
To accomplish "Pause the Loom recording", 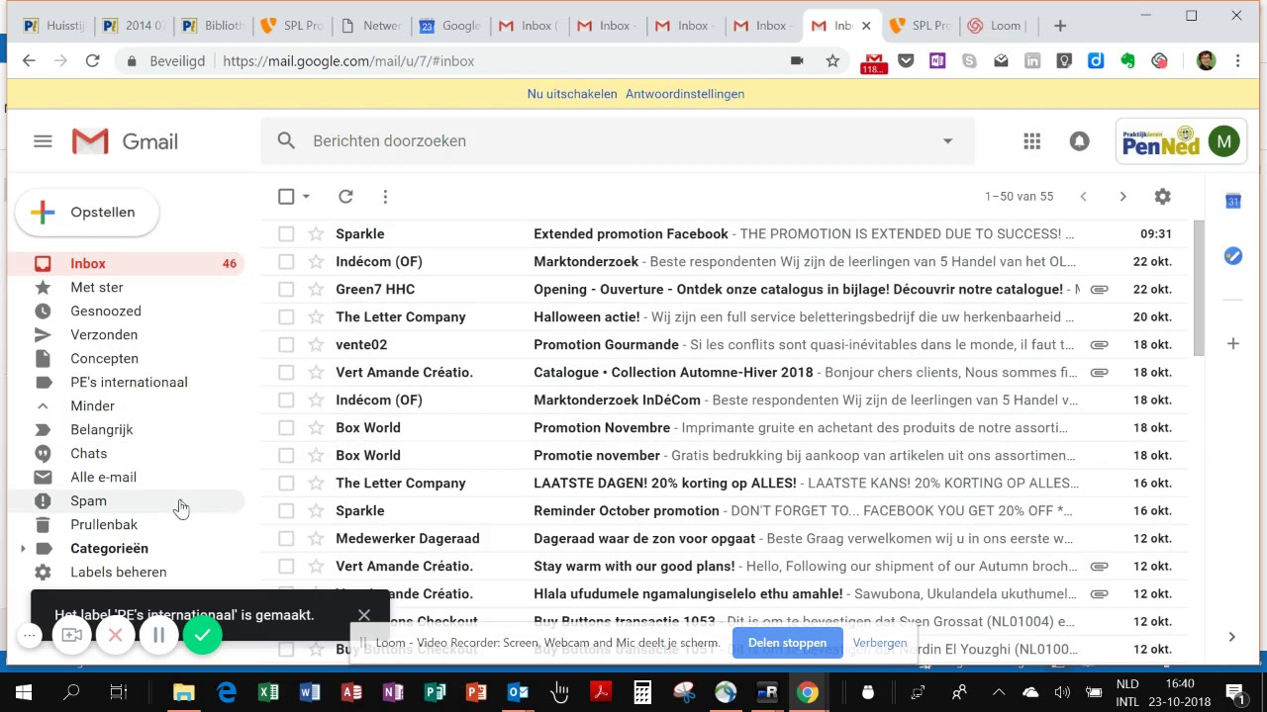I will click(x=158, y=636).
